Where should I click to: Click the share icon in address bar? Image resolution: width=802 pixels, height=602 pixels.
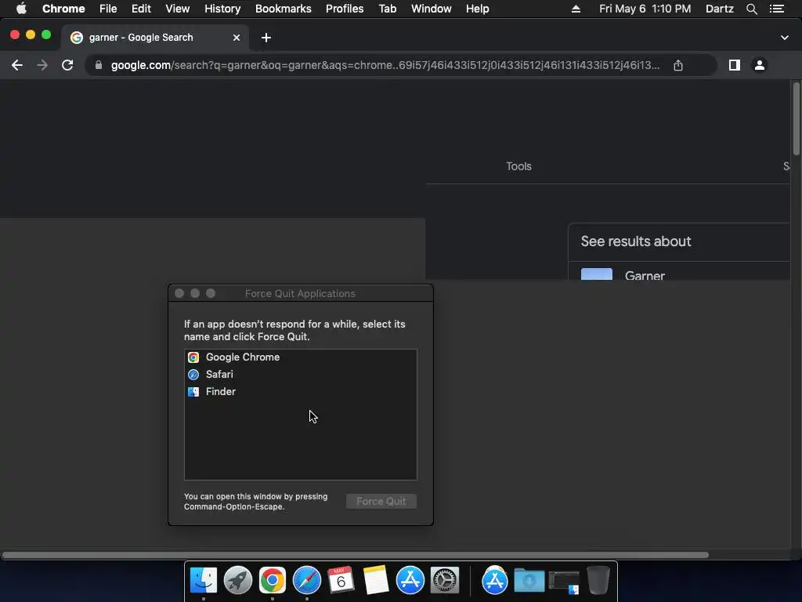678,65
